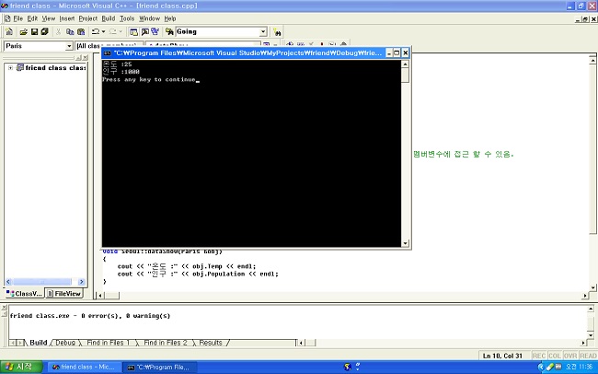This screenshot has height=374, width=598.
Task: Click the Open file toolbar icon
Action: pos(22,31)
